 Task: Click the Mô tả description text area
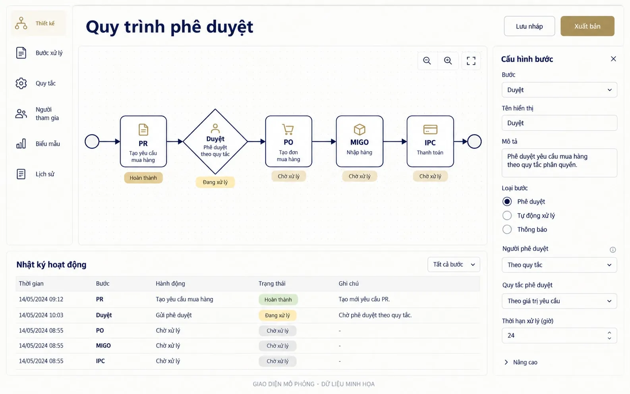coord(559,163)
